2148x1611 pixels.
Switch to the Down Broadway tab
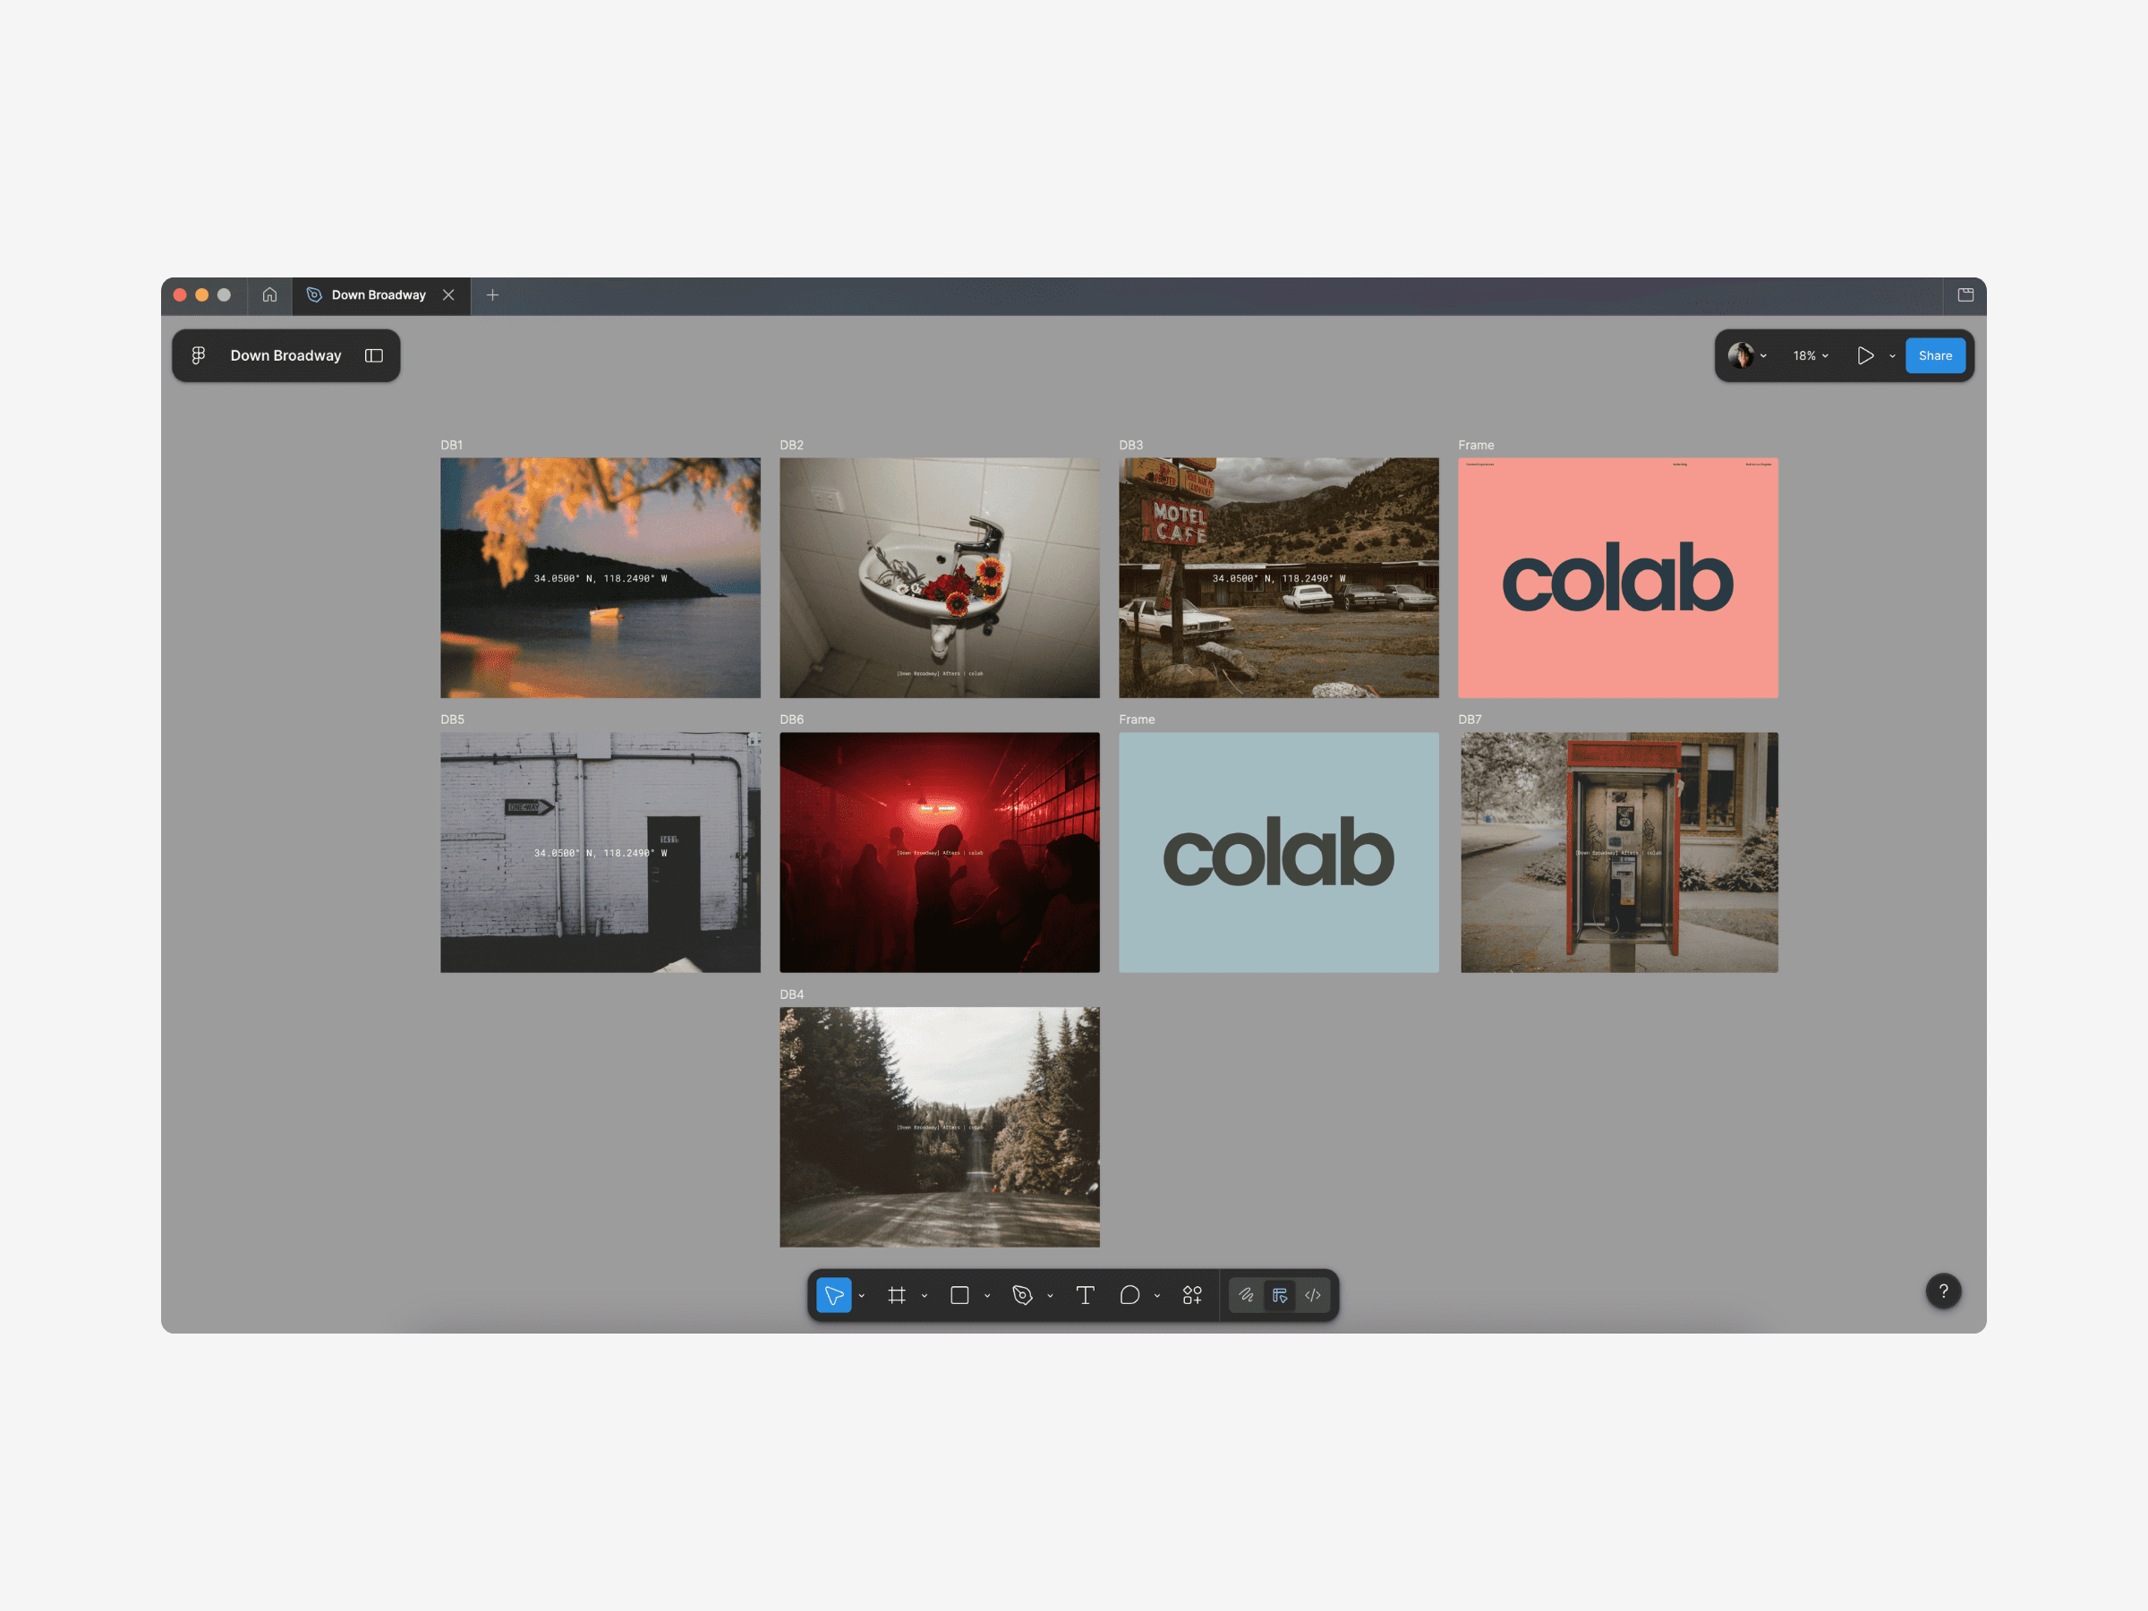point(379,294)
